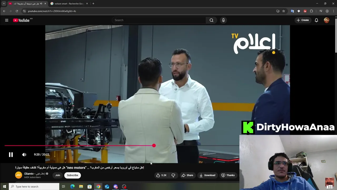This screenshot has width=337, height=190.
Task: Launch Microsoft Edge from the taskbar
Action: (72, 187)
